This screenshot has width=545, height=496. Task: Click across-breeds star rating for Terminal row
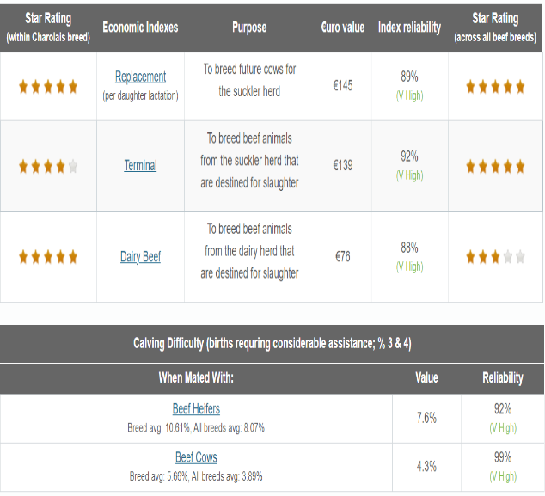tap(495, 167)
